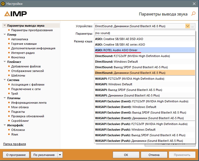Select WASAPI Exclusive (Event): Выход SPDIF

pyautogui.click(x=145, y=112)
